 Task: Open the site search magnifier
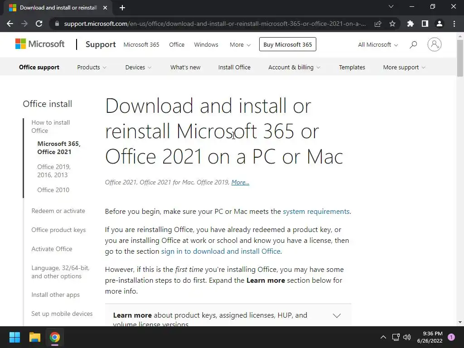[x=413, y=45]
